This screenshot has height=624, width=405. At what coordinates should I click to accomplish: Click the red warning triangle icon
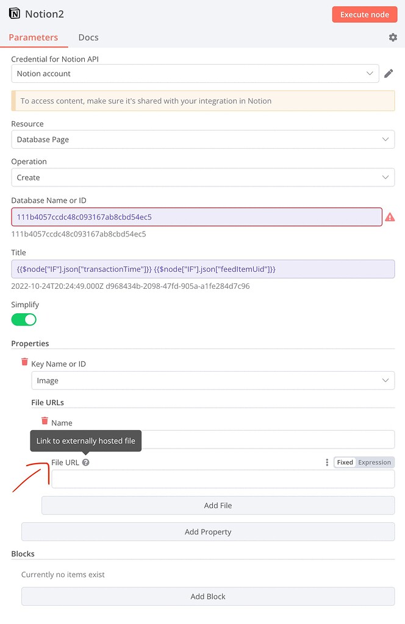(390, 217)
